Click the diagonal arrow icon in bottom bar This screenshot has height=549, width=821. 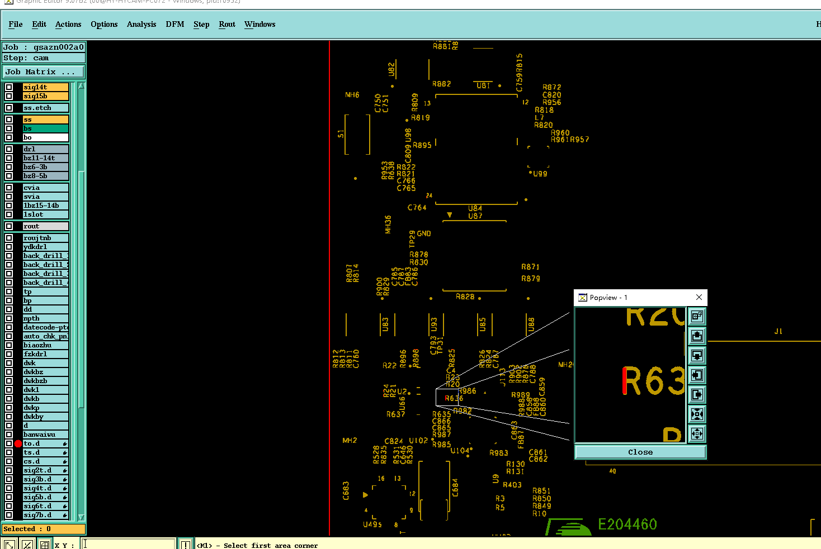click(10, 545)
